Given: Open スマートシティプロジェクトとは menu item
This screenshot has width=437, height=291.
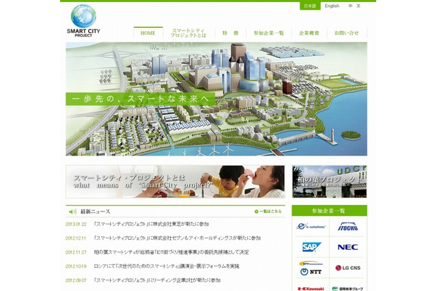Looking at the screenshot, I should [x=188, y=33].
